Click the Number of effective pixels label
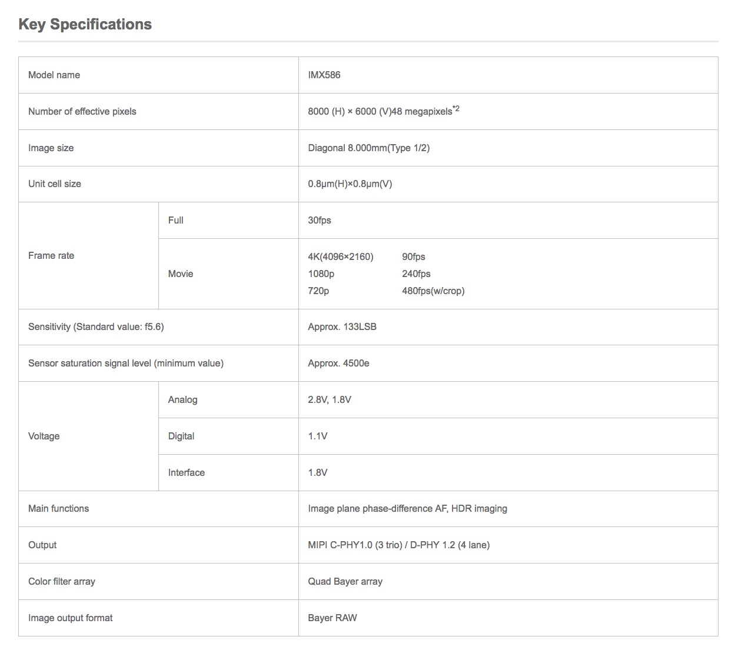This screenshot has height=660, width=745. 82,111
